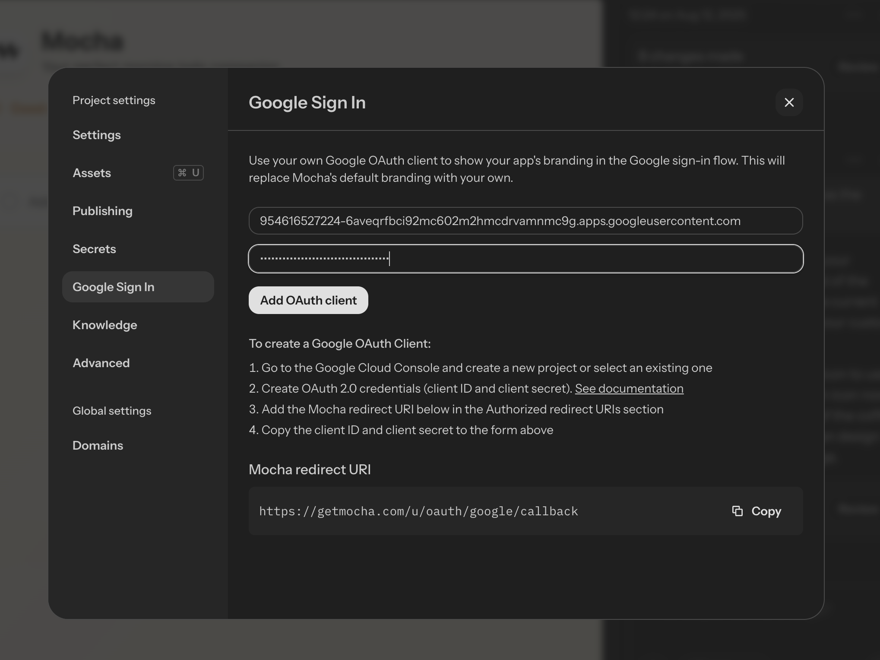Click the Mocha redirect URI heading
This screenshot has height=660, width=880.
coord(310,470)
